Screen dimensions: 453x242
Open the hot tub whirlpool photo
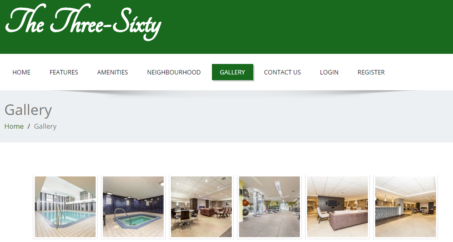pyautogui.click(x=133, y=207)
